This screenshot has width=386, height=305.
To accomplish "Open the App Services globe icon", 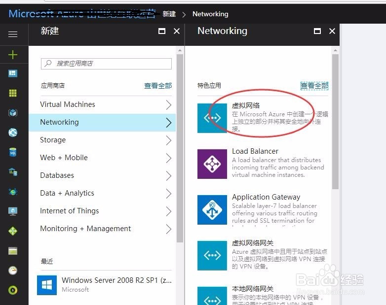I will point(13,133).
